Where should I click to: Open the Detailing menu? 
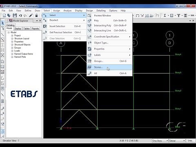tap(101, 11)
